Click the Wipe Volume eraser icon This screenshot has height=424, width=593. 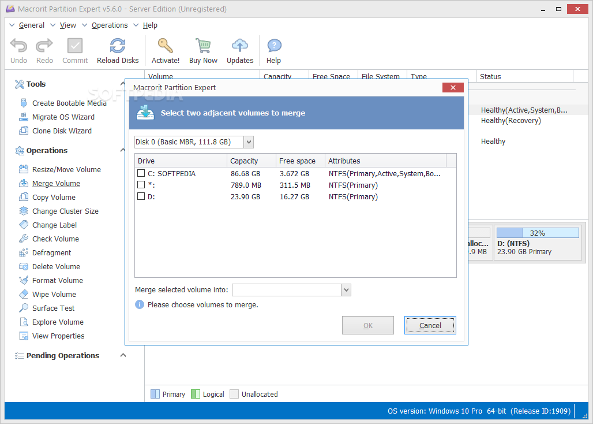[x=24, y=294]
